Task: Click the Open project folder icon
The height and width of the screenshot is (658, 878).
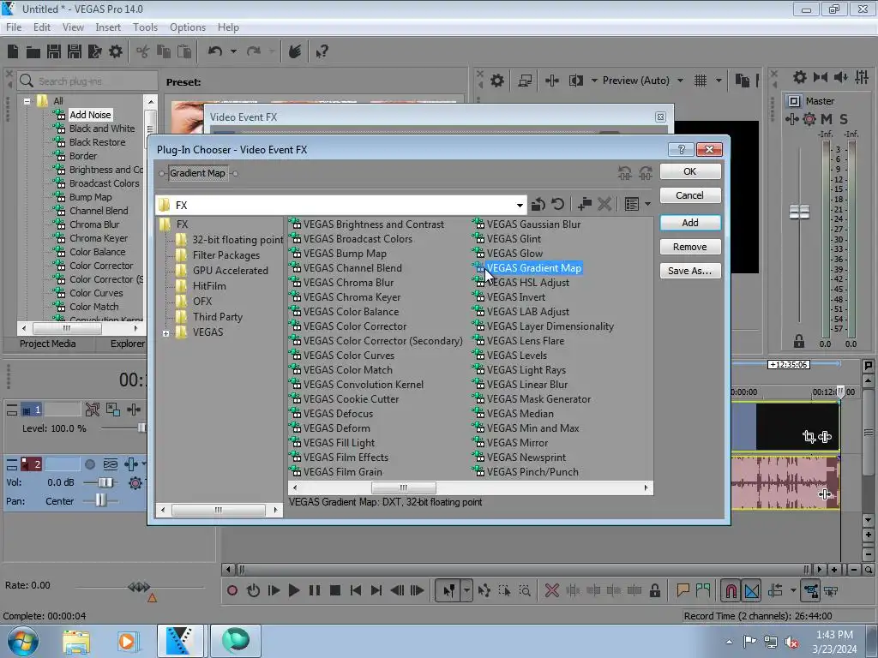Action: pos(33,51)
